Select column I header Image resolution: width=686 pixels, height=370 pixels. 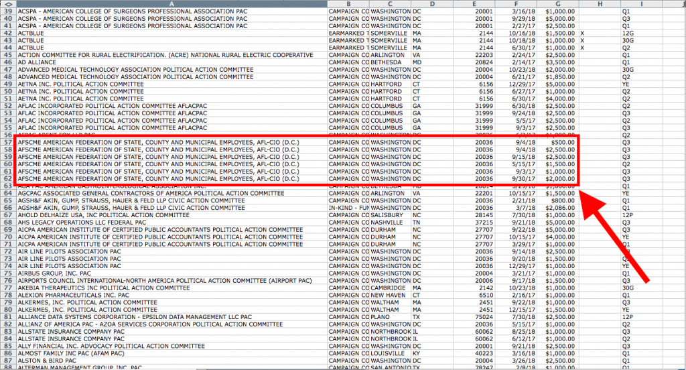(642, 4)
